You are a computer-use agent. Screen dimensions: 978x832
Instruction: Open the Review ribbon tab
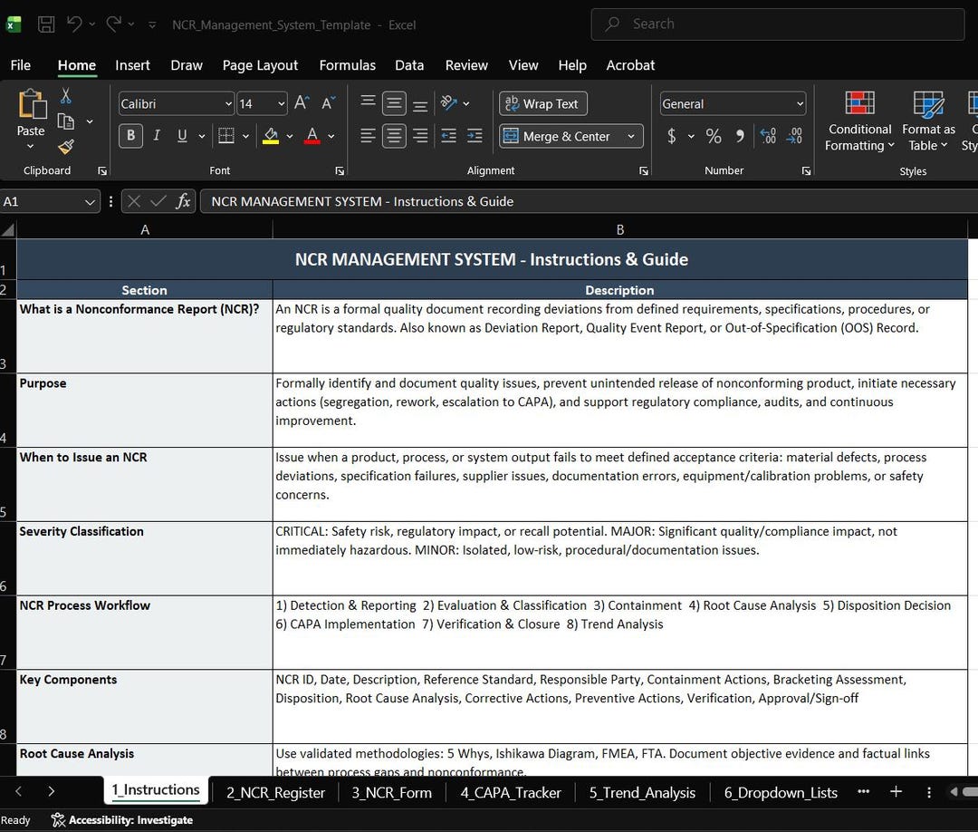click(x=466, y=65)
